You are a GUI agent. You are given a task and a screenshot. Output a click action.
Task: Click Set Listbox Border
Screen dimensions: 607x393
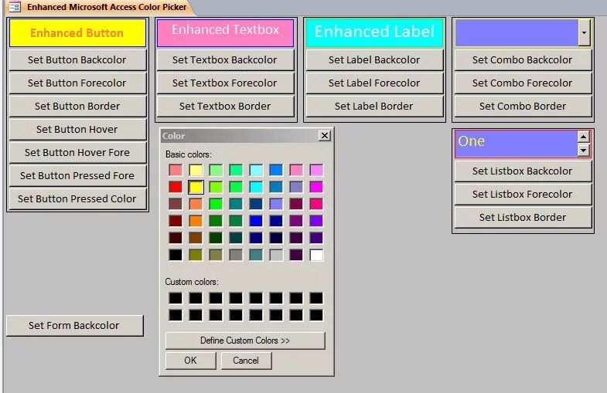tap(523, 218)
